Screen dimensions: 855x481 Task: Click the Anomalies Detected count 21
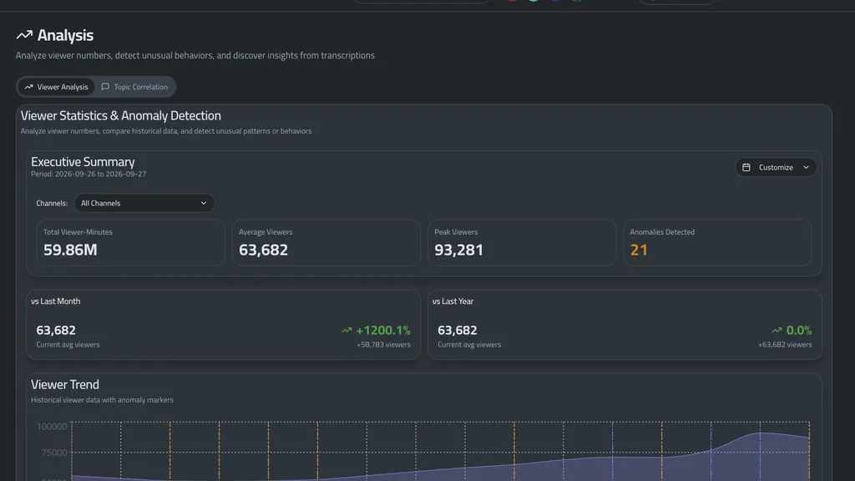639,250
